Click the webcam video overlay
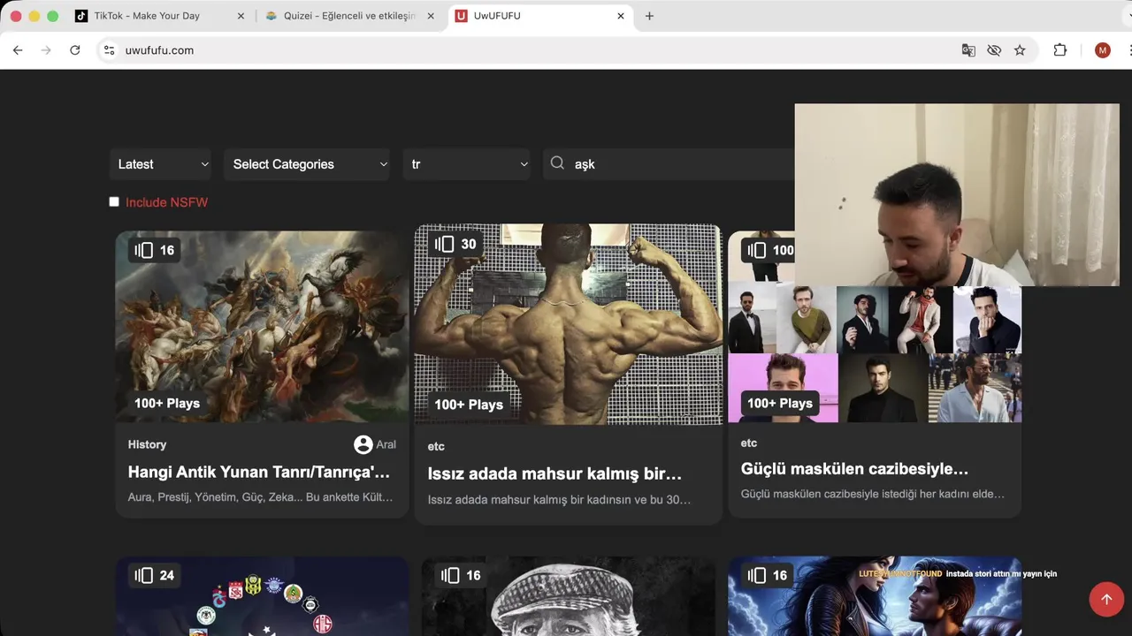 pos(957,195)
